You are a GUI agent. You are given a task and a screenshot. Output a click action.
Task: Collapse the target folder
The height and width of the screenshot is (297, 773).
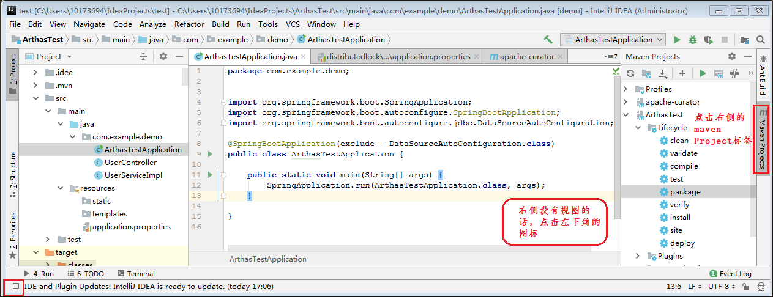point(35,252)
